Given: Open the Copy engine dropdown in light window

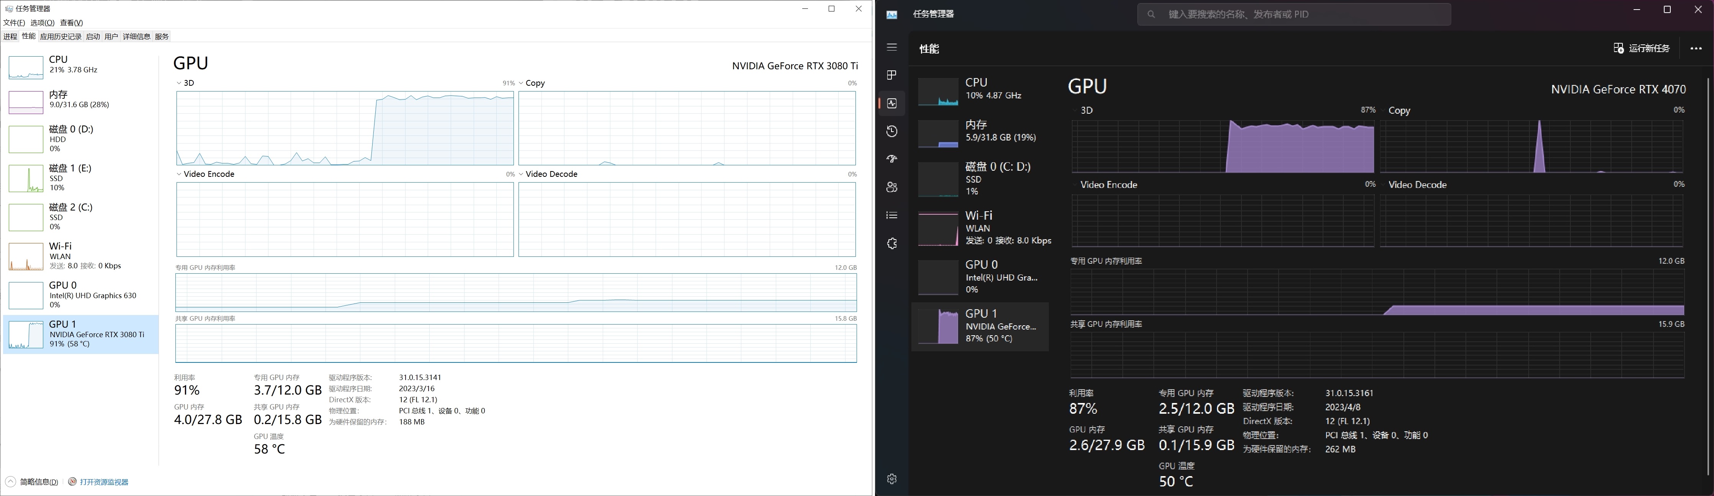Looking at the screenshot, I should coord(532,83).
